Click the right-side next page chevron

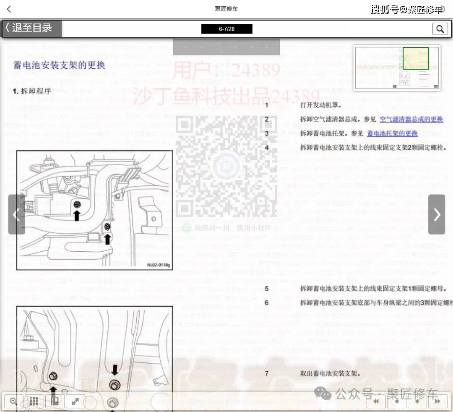click(x=437, y=214)
